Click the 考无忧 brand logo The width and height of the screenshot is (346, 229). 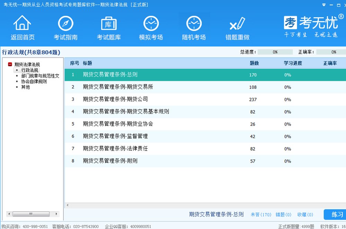click(x=313, y=26)
